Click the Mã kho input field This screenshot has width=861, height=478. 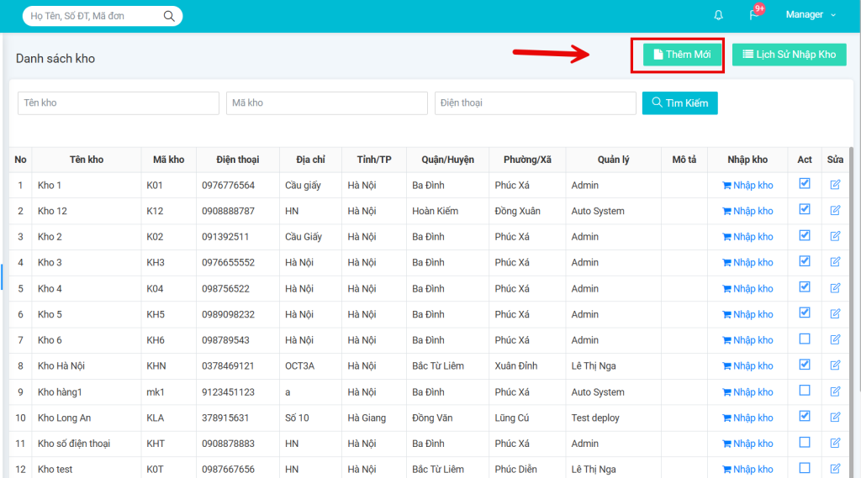(326, 103)
